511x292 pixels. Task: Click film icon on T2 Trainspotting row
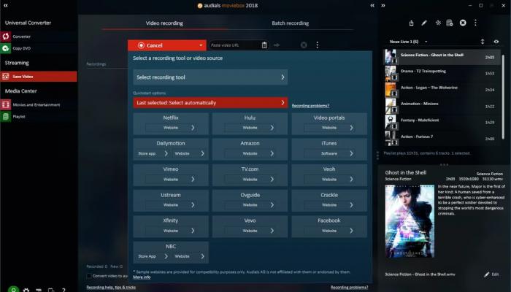394,77
